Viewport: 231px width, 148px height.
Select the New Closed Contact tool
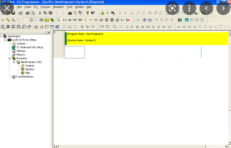click(70, 20)
